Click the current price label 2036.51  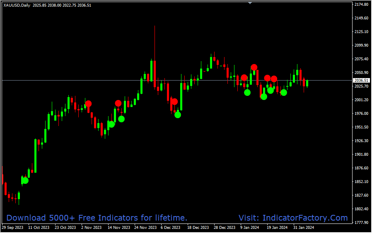click(x=361, y=81)
